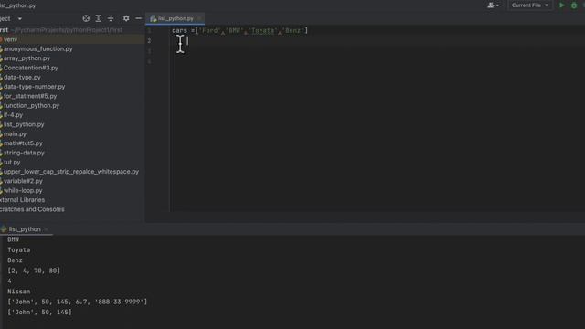
Task: Open while-loop.py file
Action: point(23,190)
